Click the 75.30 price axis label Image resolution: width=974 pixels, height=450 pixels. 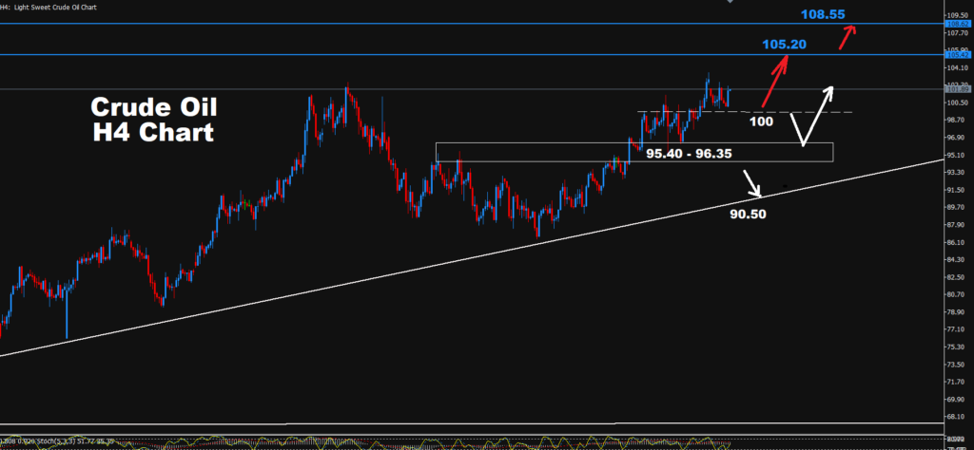click(x=957, y=347)
